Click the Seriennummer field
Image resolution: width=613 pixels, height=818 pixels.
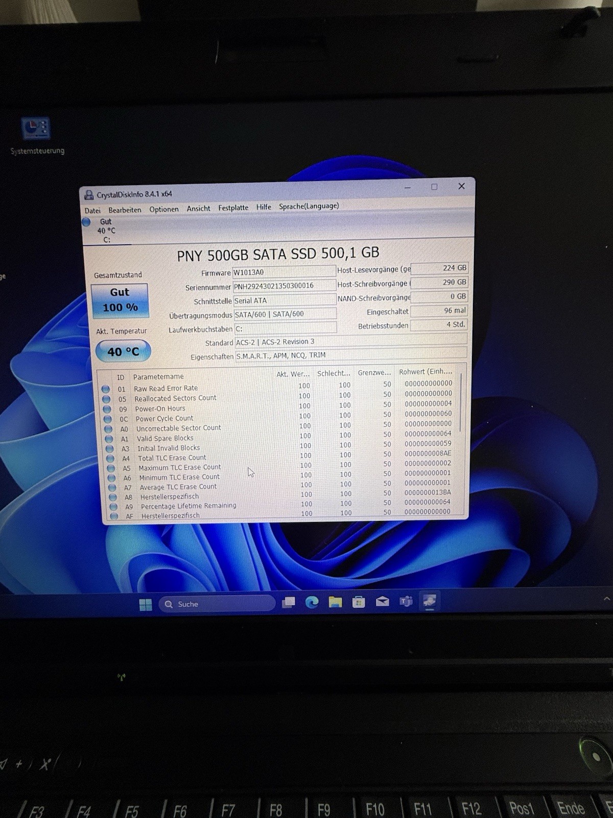pyautogui.click(x=284, y=286)
